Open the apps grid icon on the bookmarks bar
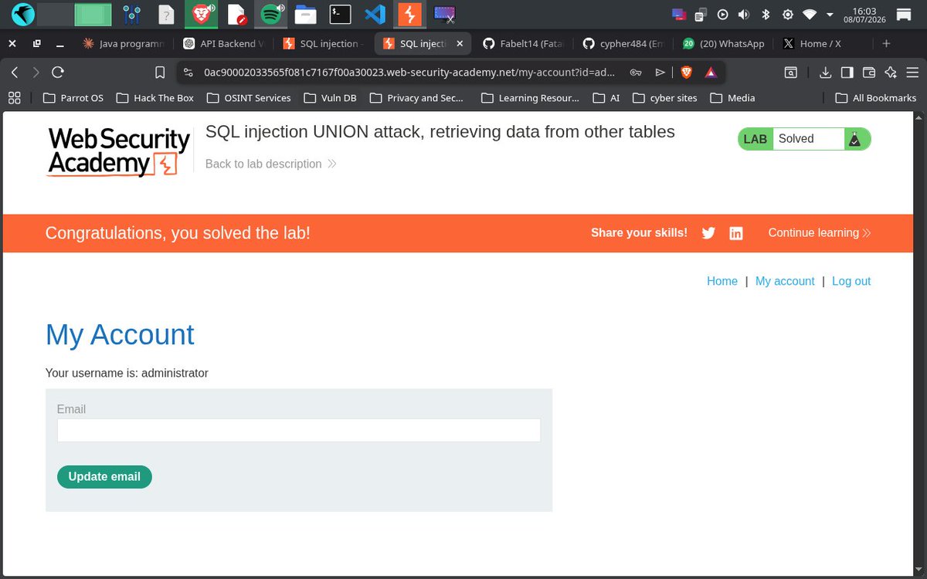Screen dimensions: 927x579 pos(13,98)
